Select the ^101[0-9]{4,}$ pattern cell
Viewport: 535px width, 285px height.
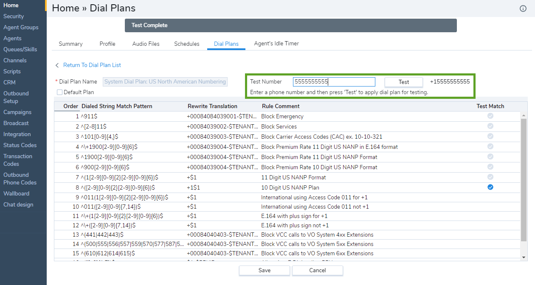point(99,137)
